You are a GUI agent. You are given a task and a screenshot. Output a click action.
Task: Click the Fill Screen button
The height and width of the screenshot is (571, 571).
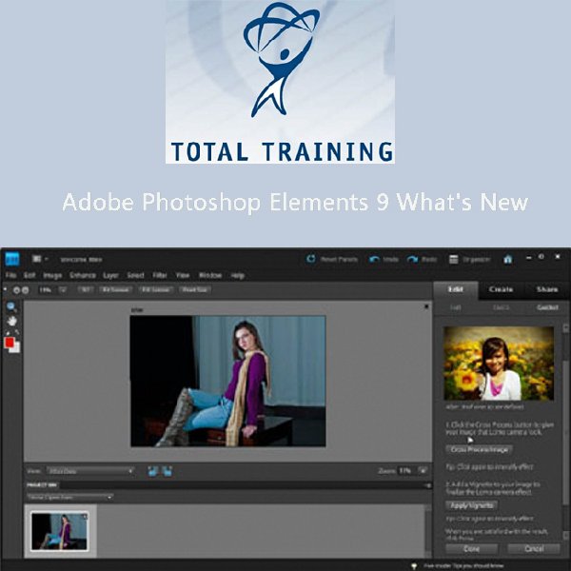[x=156, y=290]
